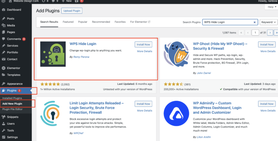This screenshot has width=278, height=141.
Task: Install the WPS Hide Login plugin
Action: (143, 44)
